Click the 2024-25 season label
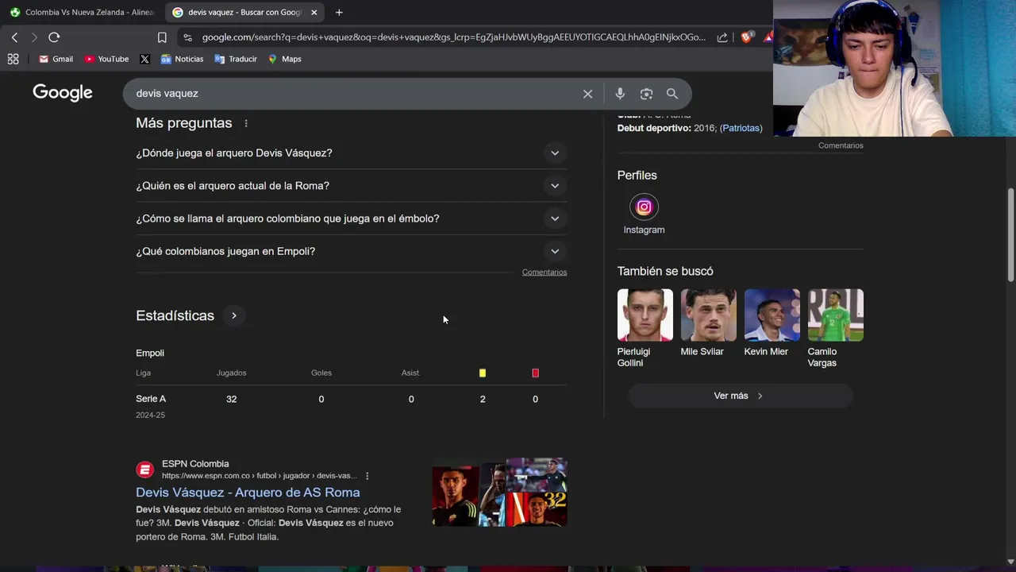 pyautogui.click(x=150, y=415)
